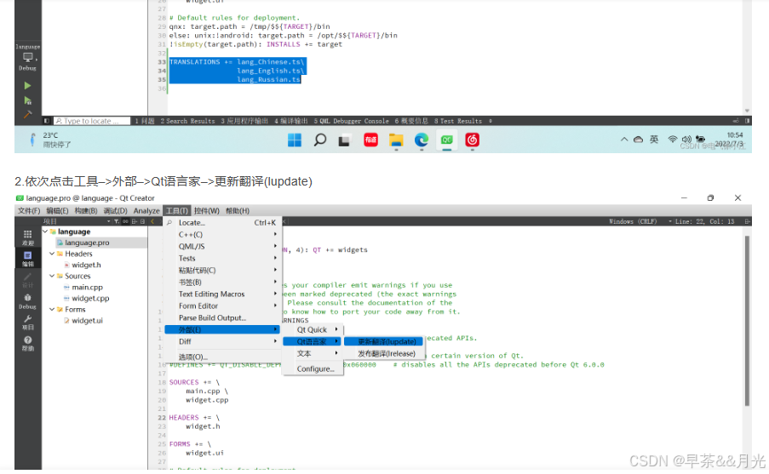This screenshot has height=474, width=769.
Task: Open File Explorer from taskbar
Action: [x=396, y=140]
